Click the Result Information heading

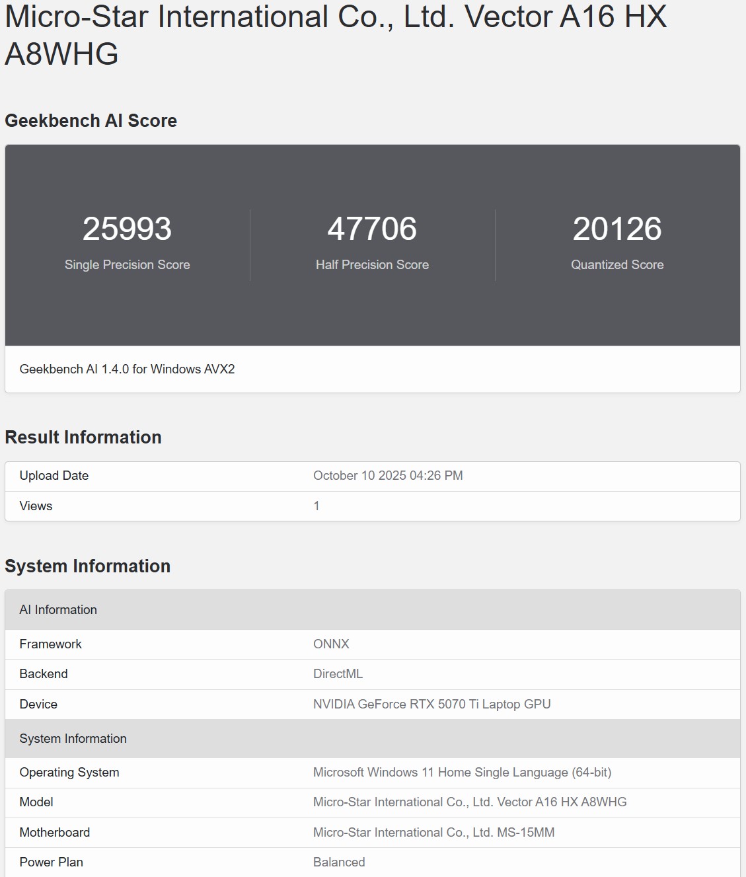pyautogui.click(x=83, y=438)
